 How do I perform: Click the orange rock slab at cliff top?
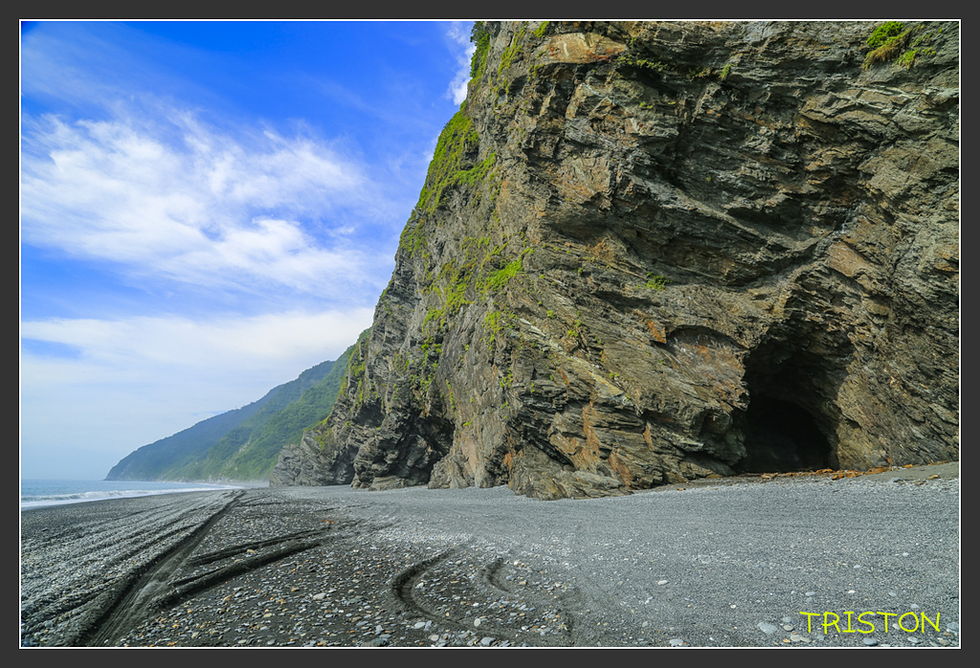580,49
